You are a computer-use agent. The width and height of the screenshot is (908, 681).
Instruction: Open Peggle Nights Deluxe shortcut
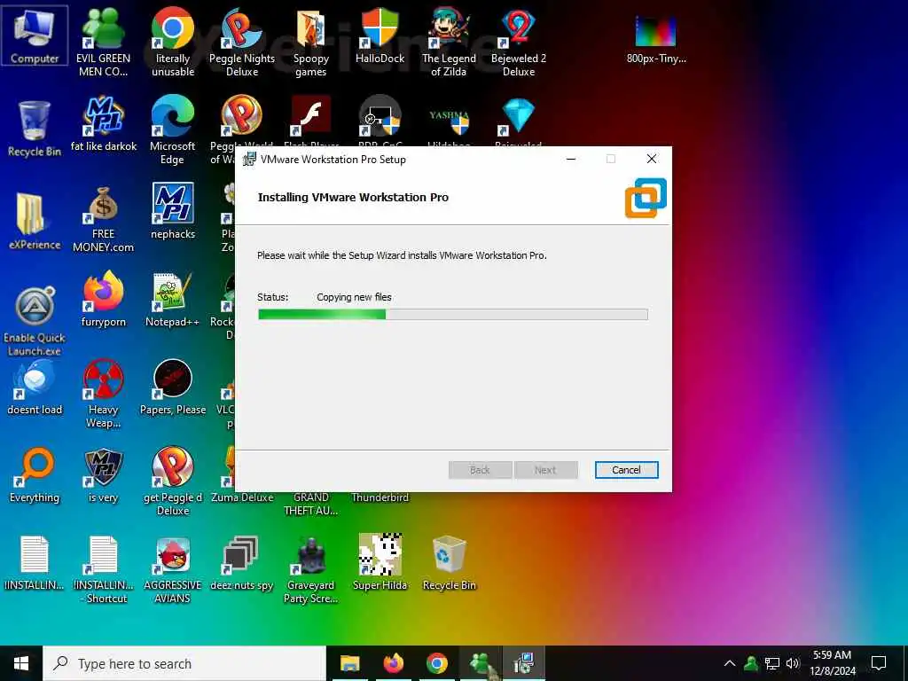point(242,41)
